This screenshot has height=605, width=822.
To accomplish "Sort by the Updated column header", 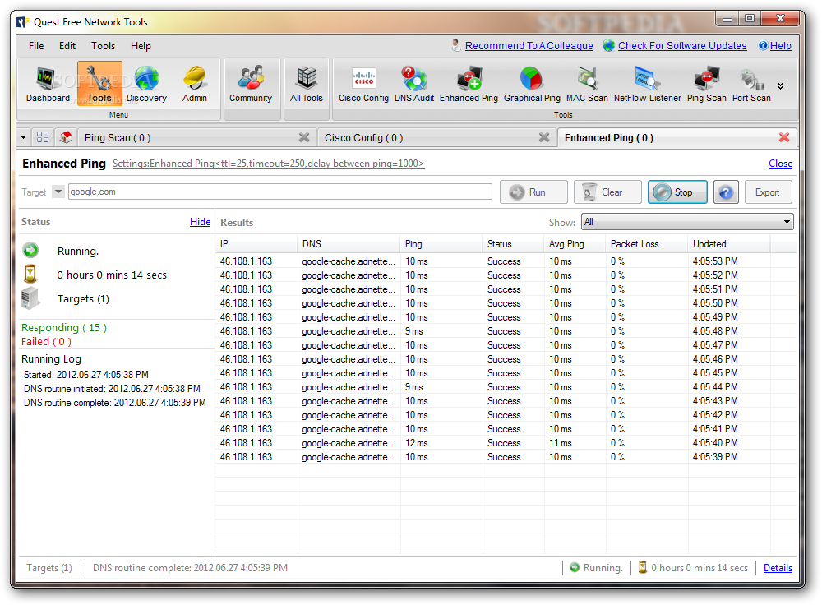I will (729, 244).
